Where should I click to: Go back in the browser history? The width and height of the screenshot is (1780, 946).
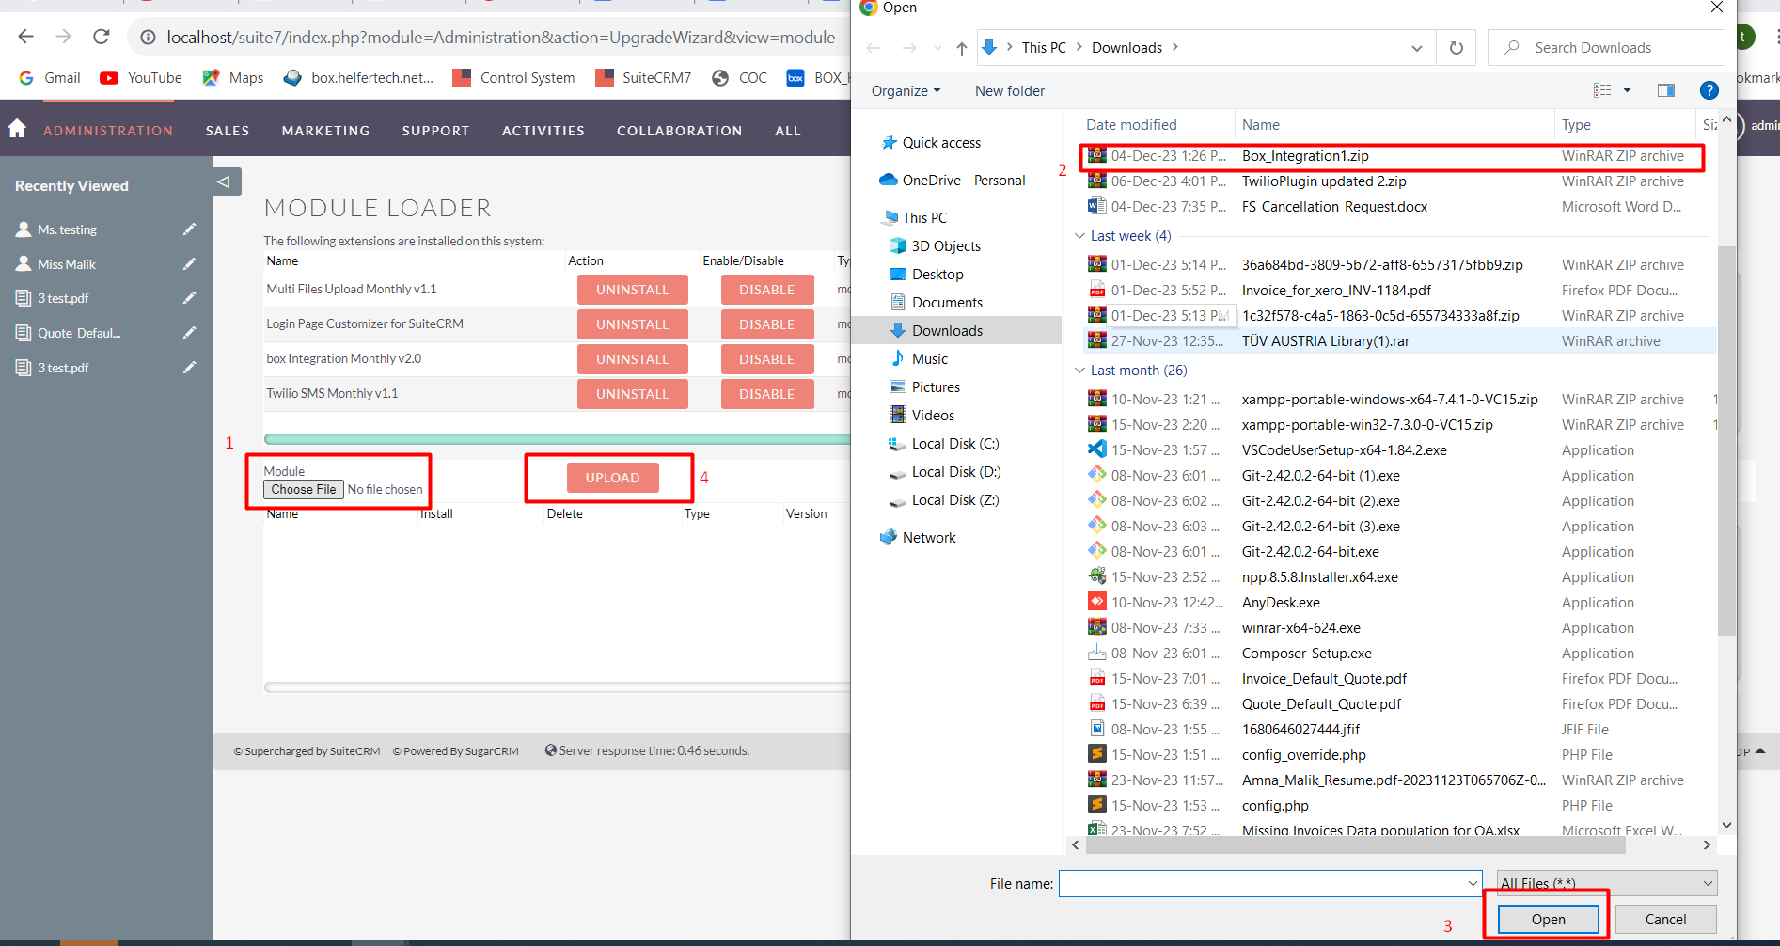(x=25, y=37)
